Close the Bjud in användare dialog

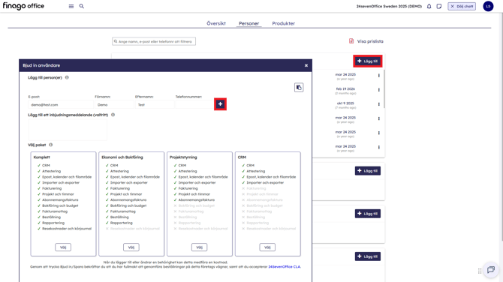coord(306,65)
